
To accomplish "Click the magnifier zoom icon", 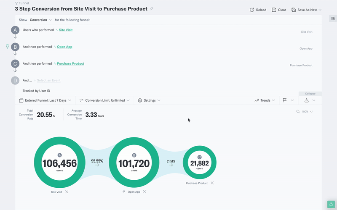I will tap(298, 111).
